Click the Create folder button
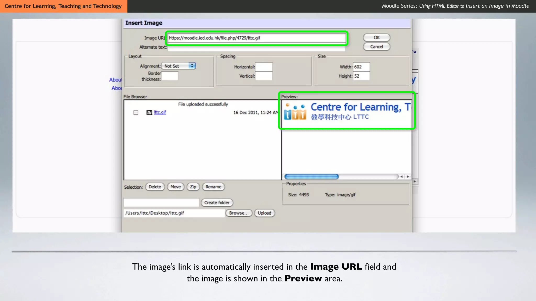The height and width of the screenshot is (301, 536). pos(217,202)
